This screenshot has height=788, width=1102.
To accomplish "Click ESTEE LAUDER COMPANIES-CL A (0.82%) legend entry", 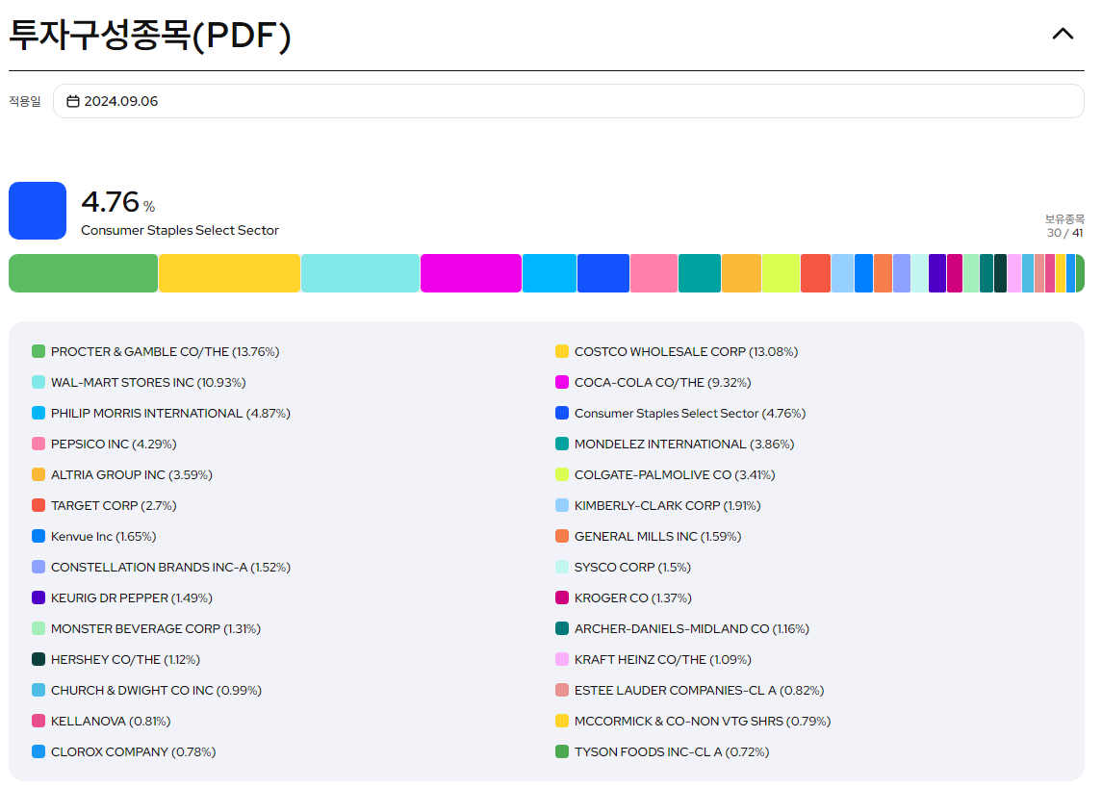I will point(689,691).
